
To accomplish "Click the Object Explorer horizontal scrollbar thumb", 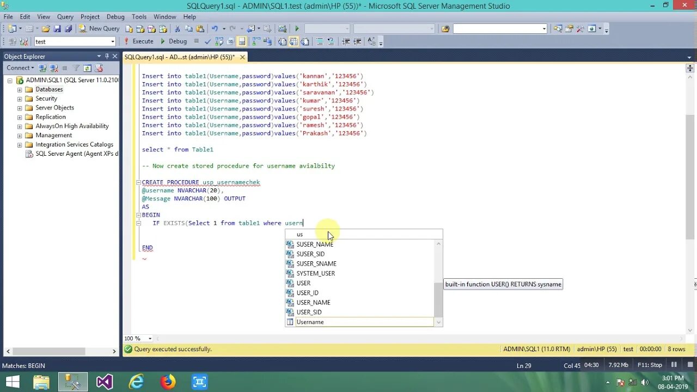I will [49, 352].
